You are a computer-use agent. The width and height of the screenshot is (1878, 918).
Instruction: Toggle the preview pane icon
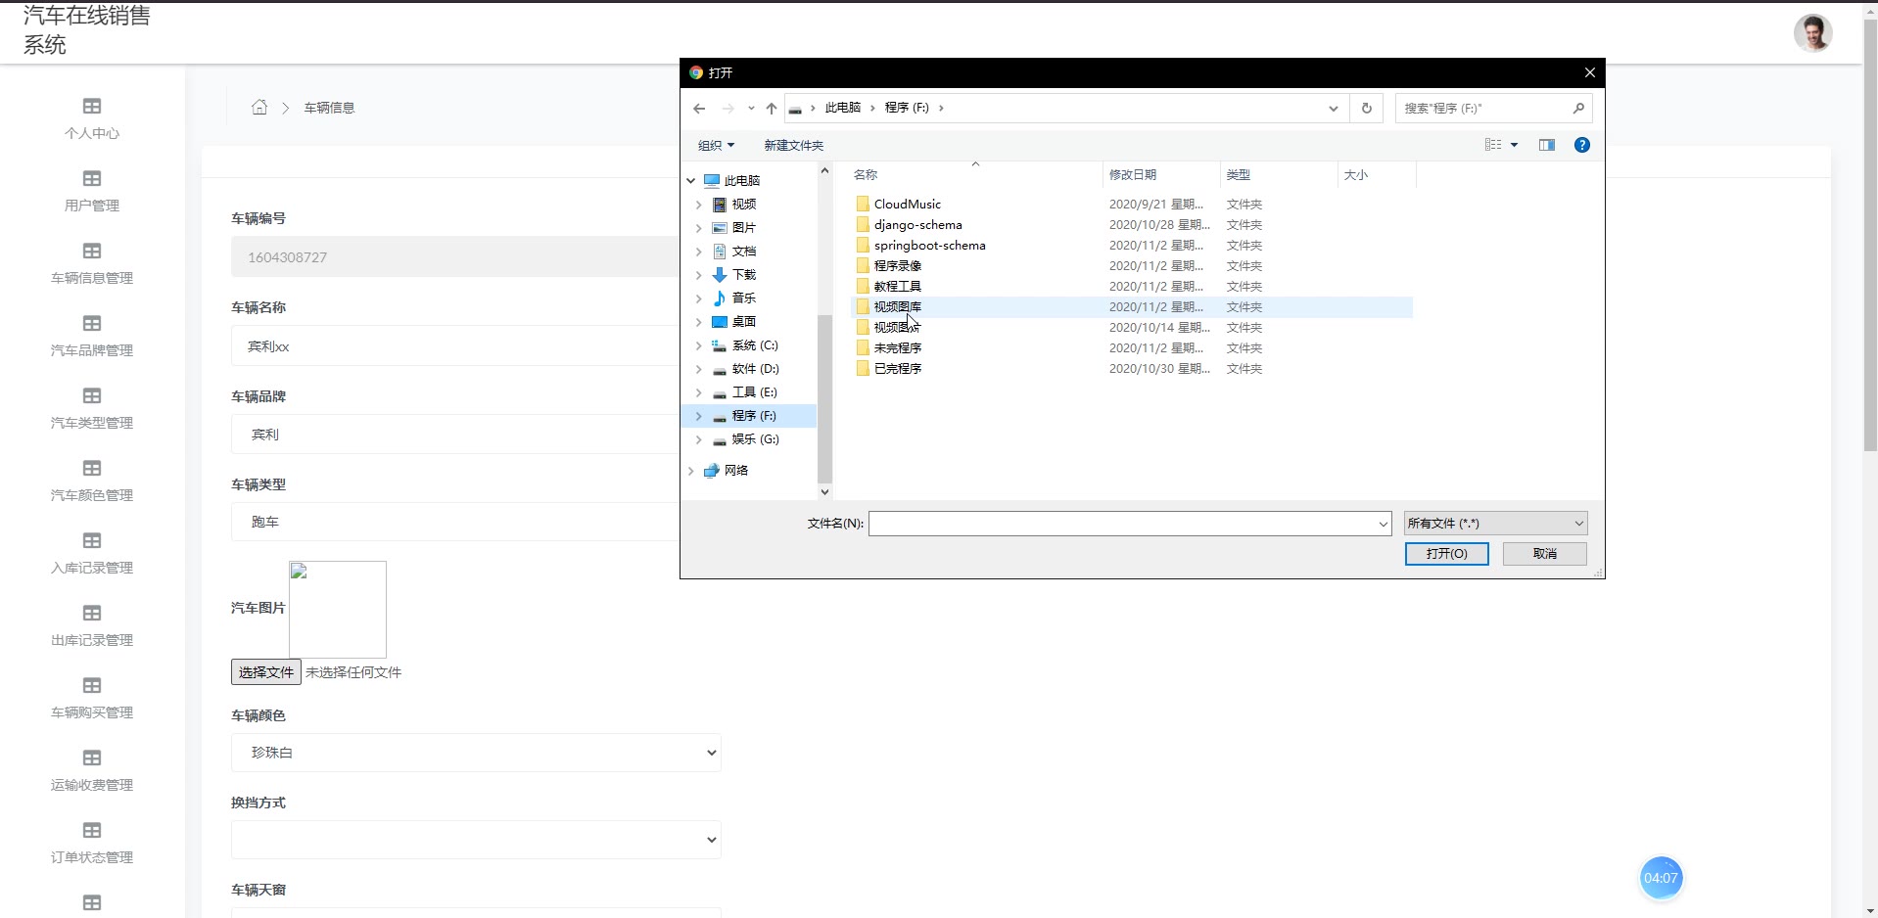[x=1547, y=145]
